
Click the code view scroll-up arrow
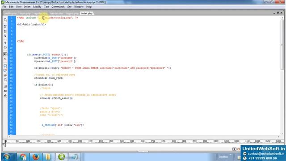pyautogui.click(x=282, y=18)
